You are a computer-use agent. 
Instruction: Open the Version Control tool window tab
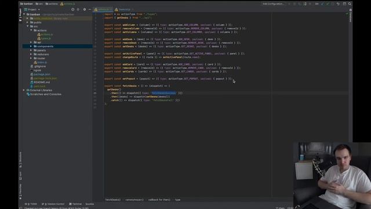[x=53, y=204]
